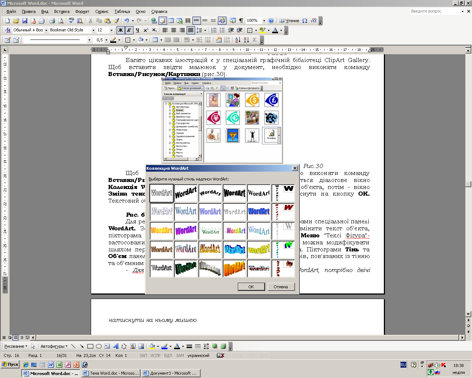Start a bulleted list
The width and height of the screenshot is (472, 378).
coord(222,30)
